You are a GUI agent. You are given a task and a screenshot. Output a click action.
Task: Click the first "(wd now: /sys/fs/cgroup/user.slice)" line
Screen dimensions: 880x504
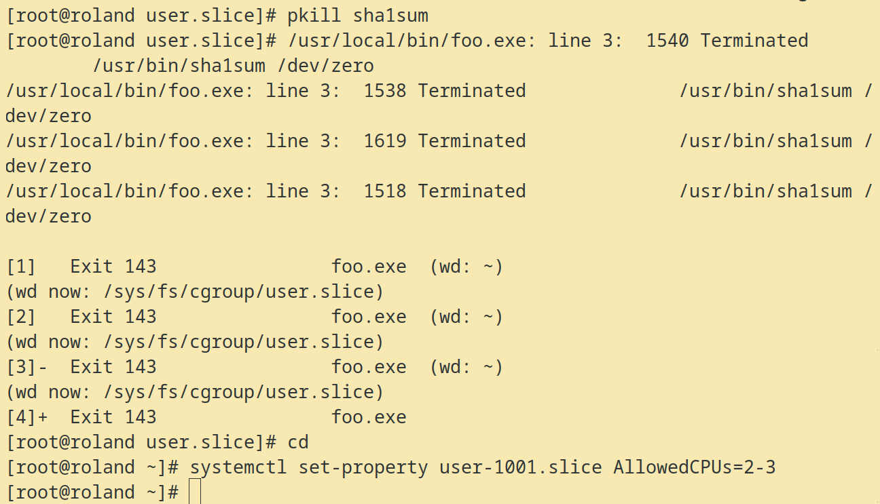pyautogui.click(x=194, y=292)
